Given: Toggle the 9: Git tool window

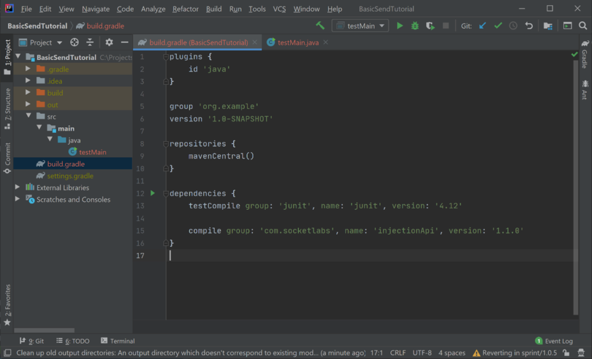Looking at the screenshot, I should pos(32,341).
